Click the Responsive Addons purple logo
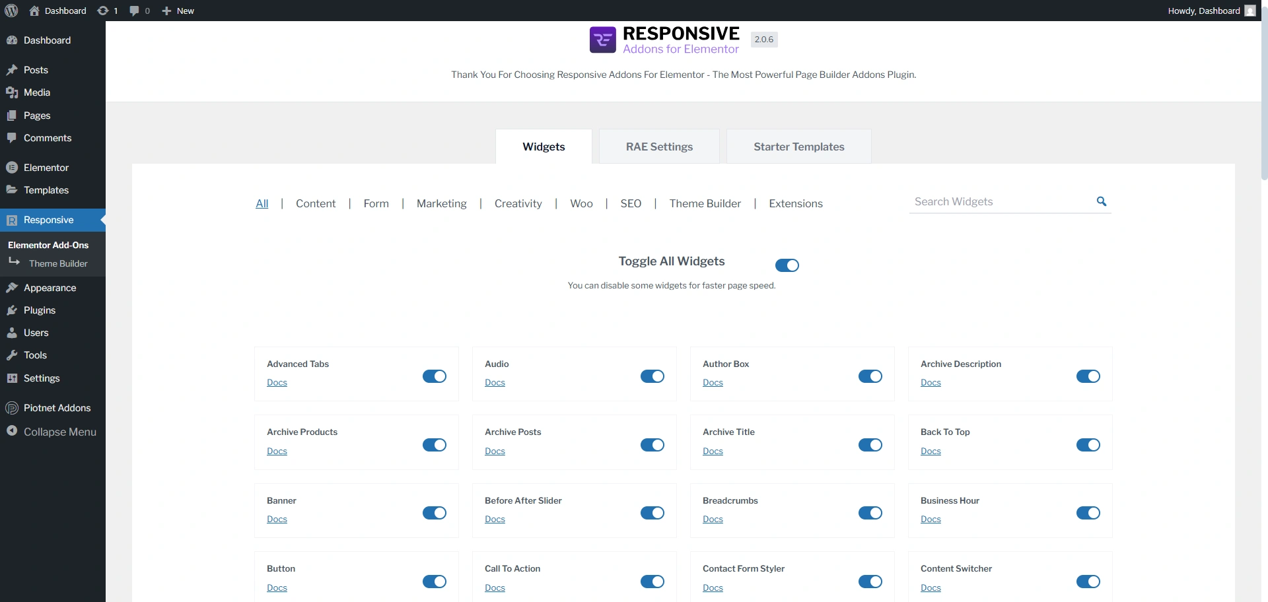This screenshot has height=602, width=1268. [x=602, y=40]
